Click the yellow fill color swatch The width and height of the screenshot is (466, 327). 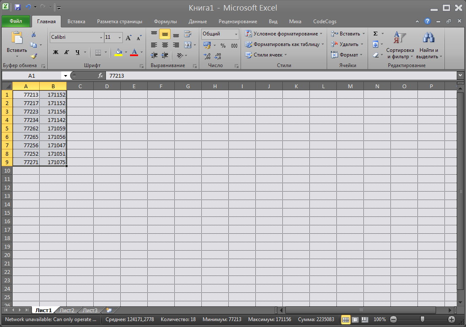(119, 52)
